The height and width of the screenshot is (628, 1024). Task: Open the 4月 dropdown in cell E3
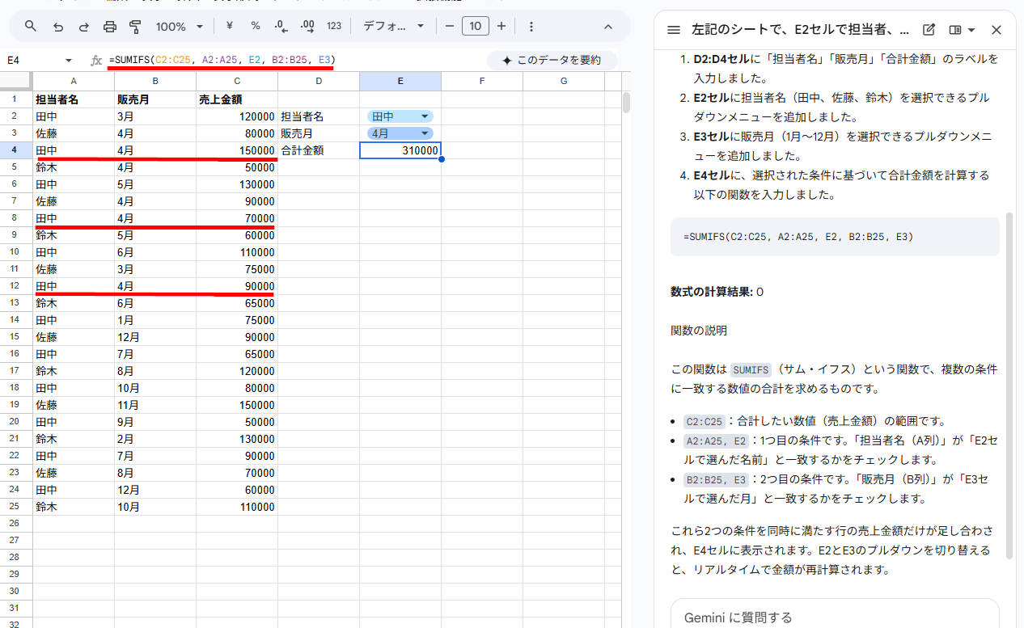coord(400,133)
